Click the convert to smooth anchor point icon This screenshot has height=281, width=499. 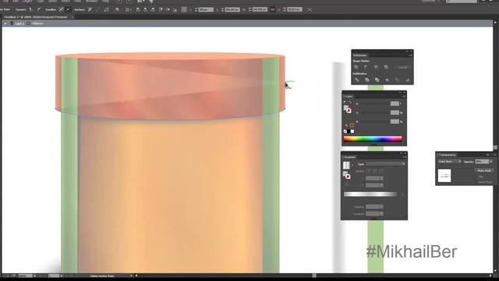point(39,9)
